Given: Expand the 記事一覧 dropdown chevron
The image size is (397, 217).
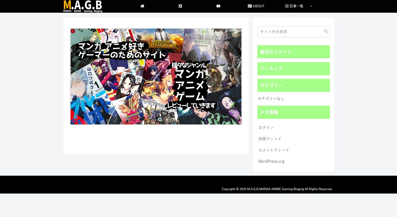Looking at the screenshot, I should tap(311, 6).
